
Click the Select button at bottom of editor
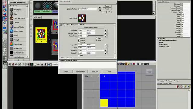(x=66, y=71)
